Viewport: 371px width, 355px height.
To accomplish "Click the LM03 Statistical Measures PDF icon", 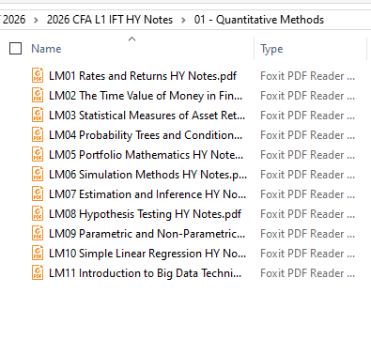I will point(38,115).
